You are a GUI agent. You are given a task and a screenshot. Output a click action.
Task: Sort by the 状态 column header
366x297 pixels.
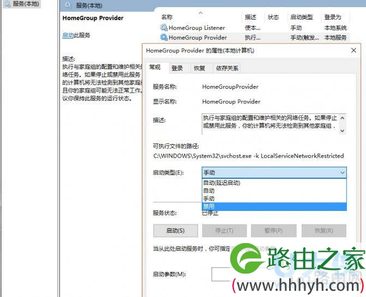tap(273, 17)
